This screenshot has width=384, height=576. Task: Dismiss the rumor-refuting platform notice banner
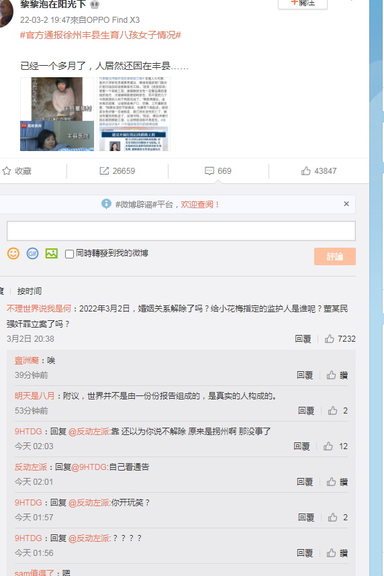(346, 204)
